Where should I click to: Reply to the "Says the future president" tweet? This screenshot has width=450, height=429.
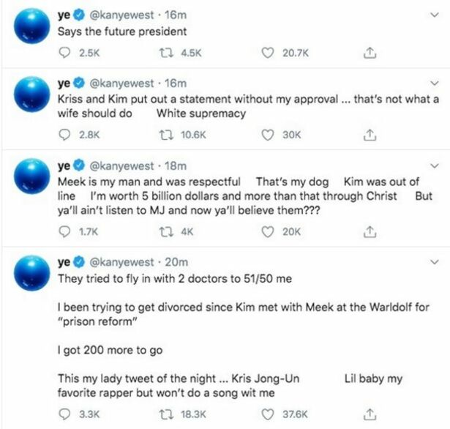click(x=64, y=53)
